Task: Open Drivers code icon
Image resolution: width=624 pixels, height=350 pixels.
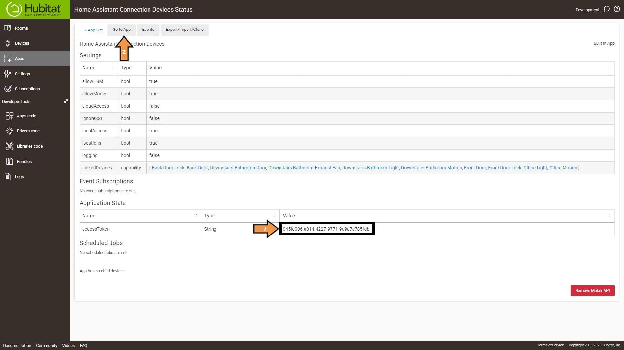Action: click(x=9, y=131)
